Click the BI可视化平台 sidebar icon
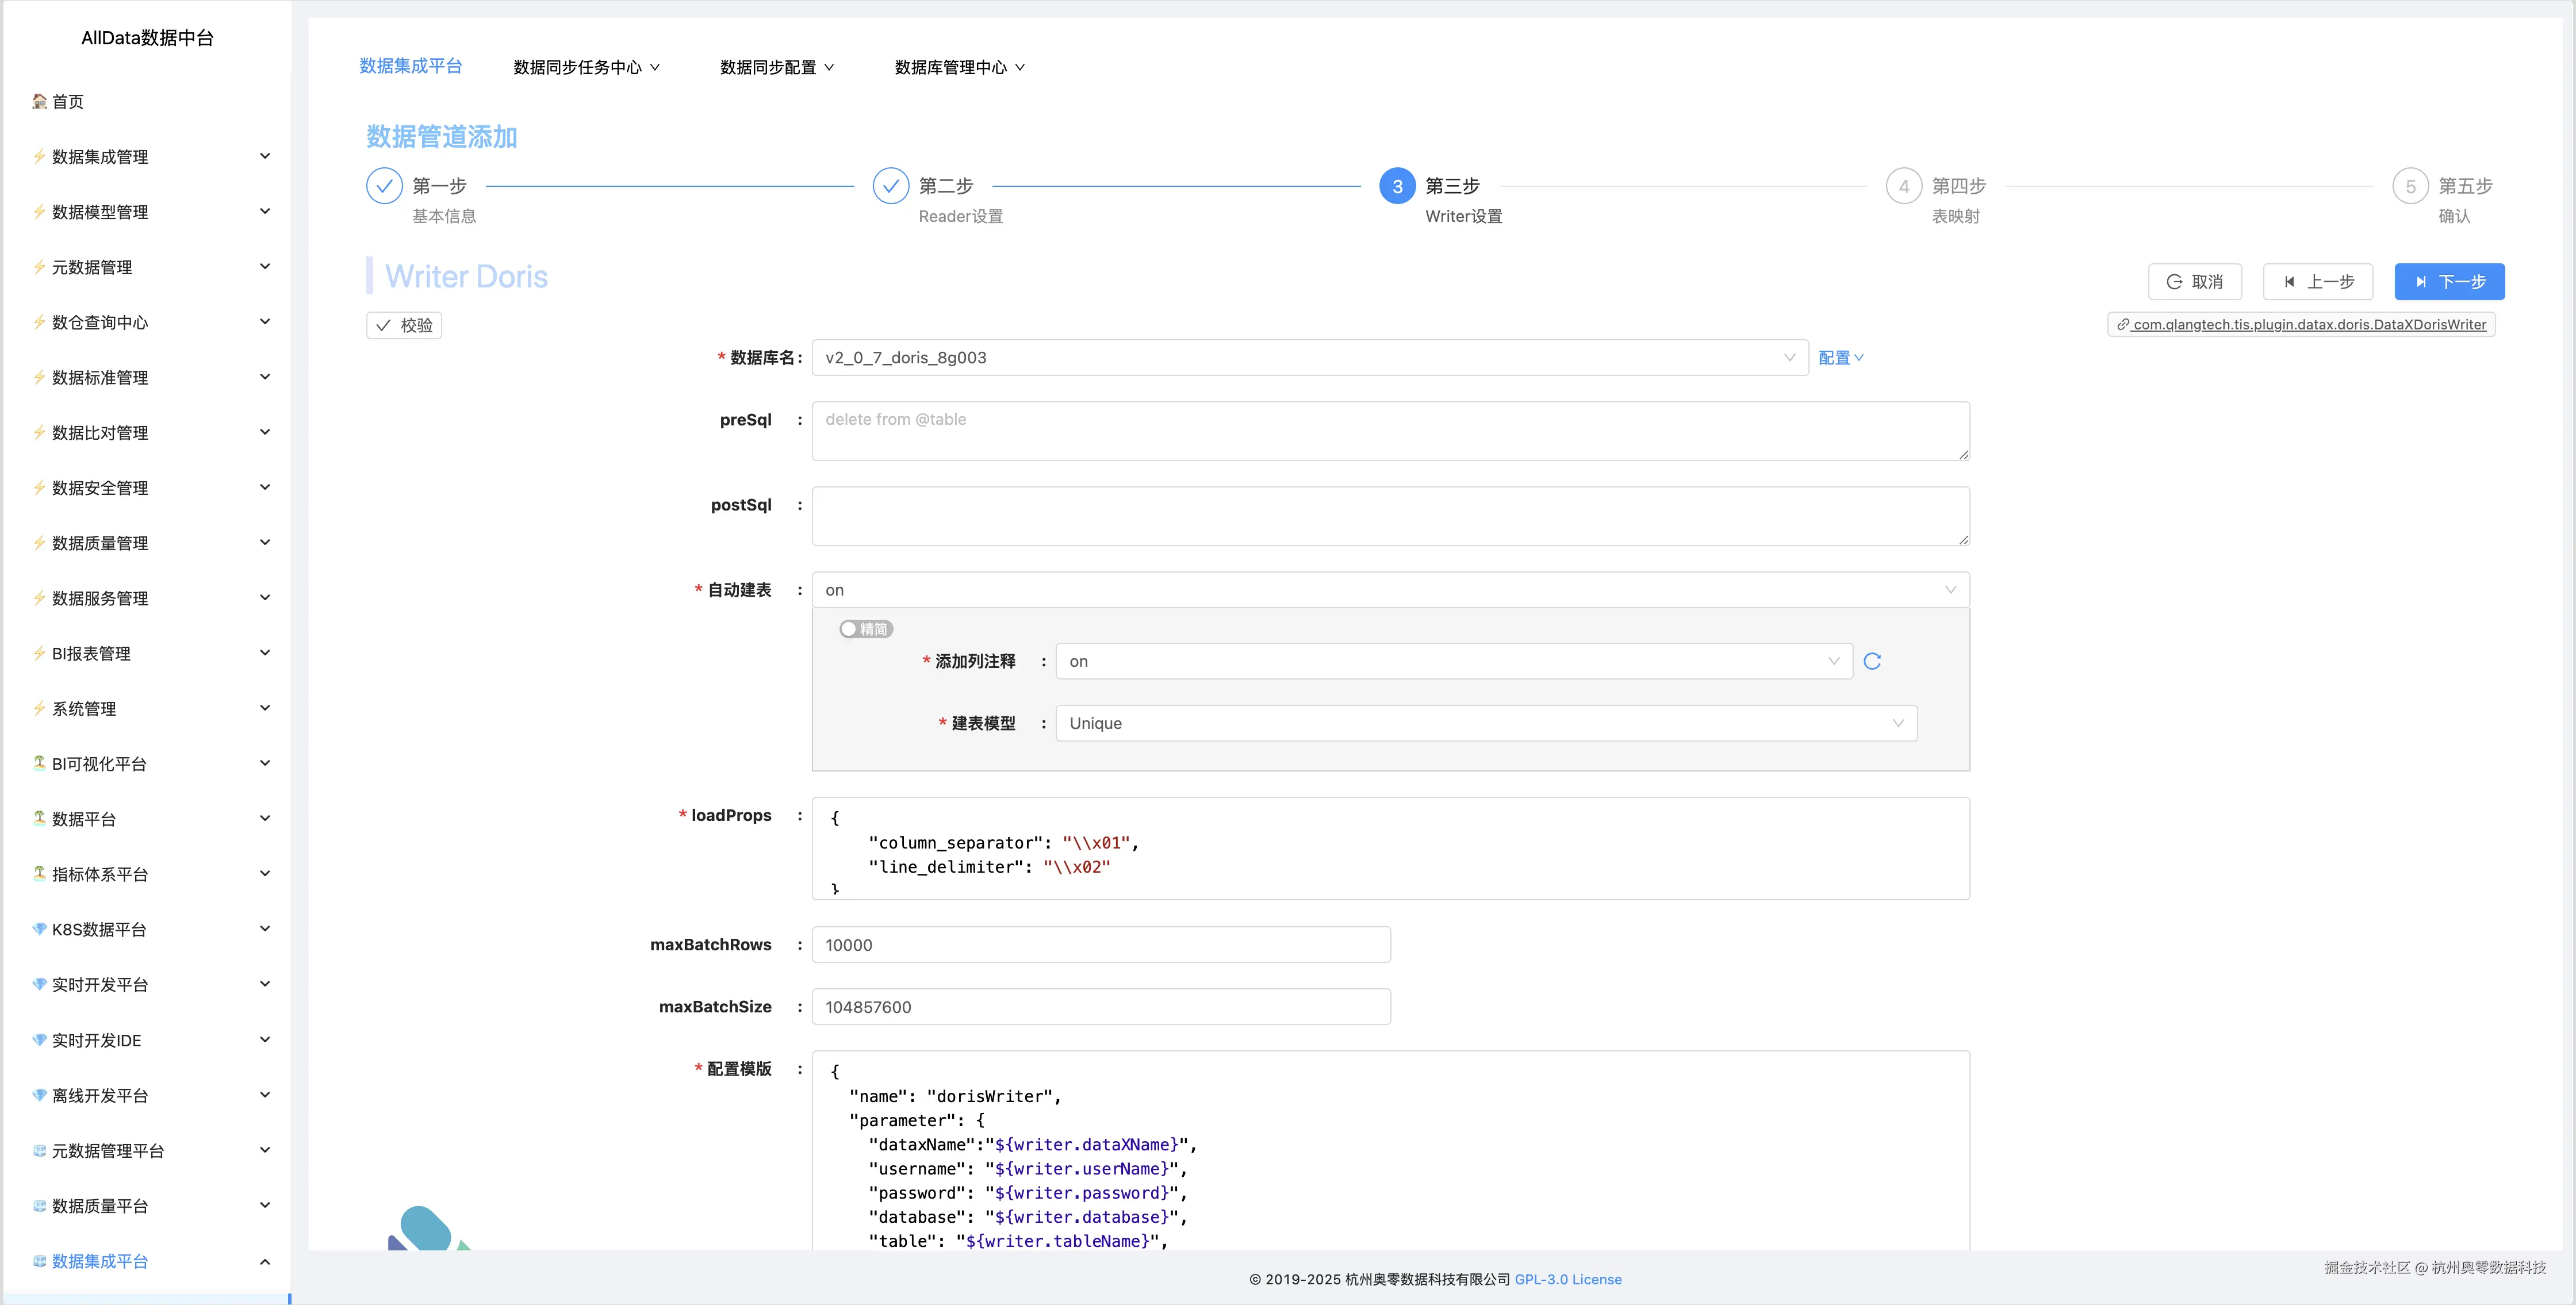This screenshot has height=1305, width=2576. click(38, 763)
